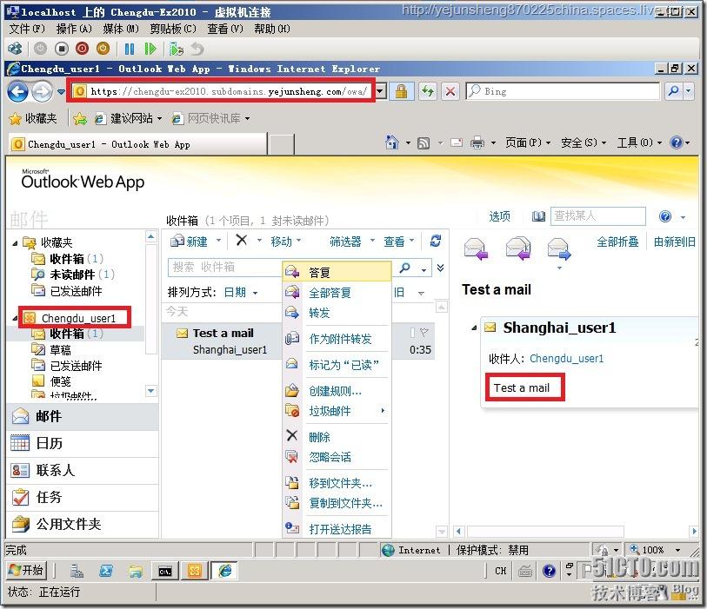Viewport: 707px width, 609px height.
Task: Click the green VM reset/start icon
Action: 150,48
